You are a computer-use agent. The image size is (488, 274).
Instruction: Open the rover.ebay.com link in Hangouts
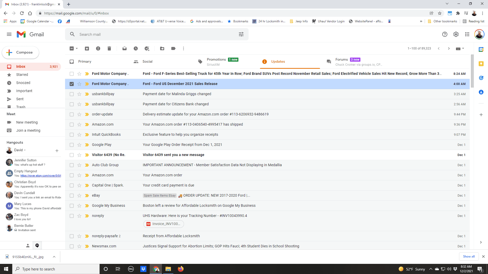(41, 176)
